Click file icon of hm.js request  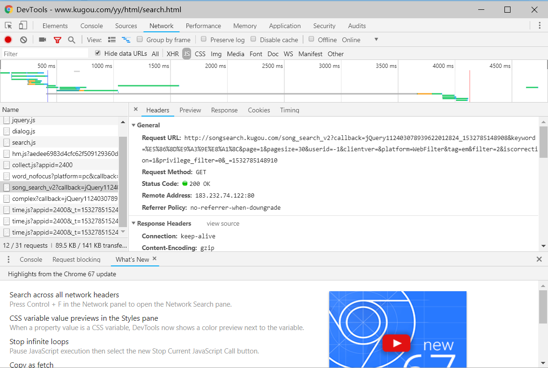(6, 154)
